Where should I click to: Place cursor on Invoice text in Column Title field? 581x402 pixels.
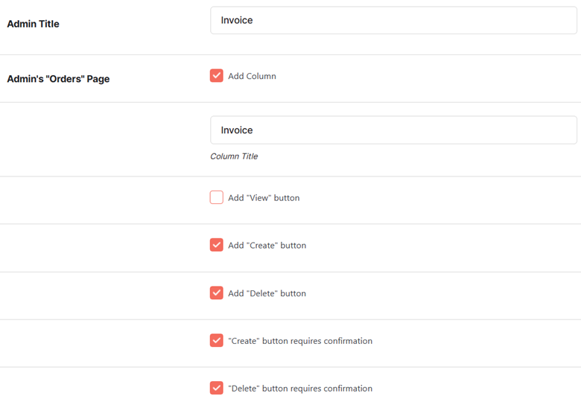(x=237, y=130)
